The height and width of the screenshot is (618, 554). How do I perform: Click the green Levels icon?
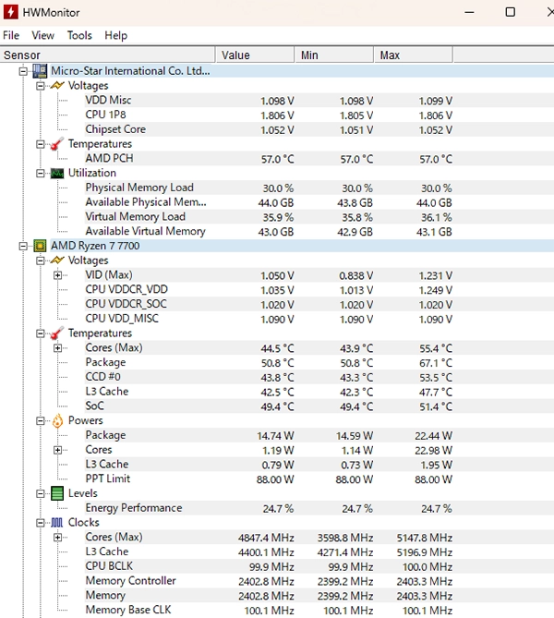click(x=56, y=494)
